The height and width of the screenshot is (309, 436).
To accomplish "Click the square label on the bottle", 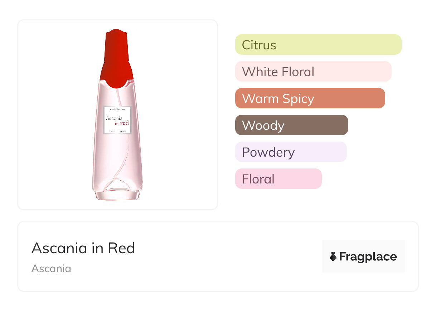I will click(117, 120).
